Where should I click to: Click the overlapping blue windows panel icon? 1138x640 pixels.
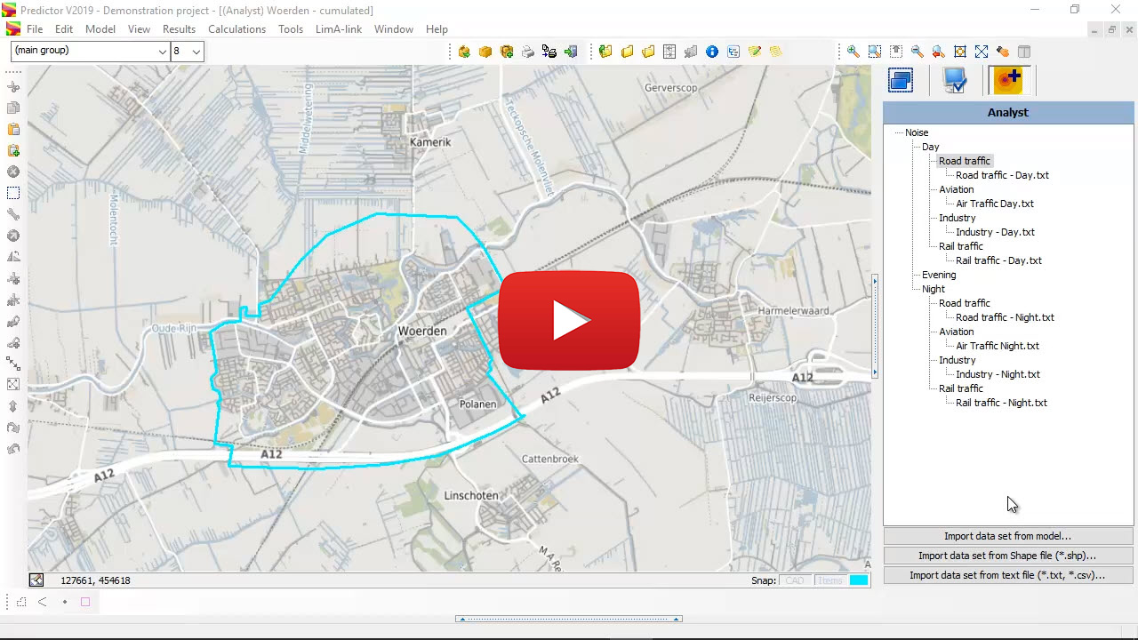(x=901, y=81)
